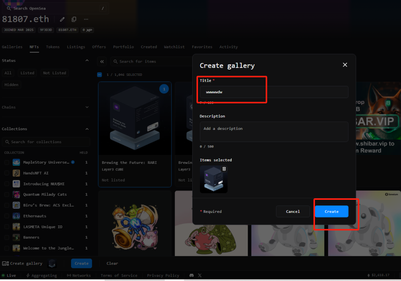Click HandsNFT AI collection icon
The image size is (401, 281).
pyautogui.click(x=16, y=173)
